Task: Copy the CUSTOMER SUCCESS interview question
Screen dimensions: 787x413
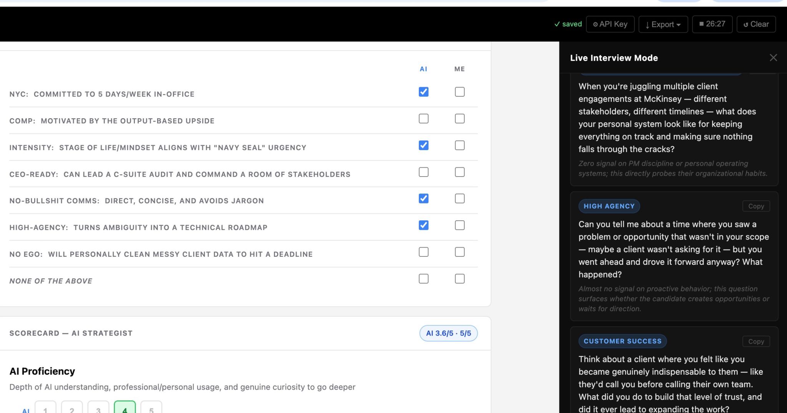Action: [756, 341]
